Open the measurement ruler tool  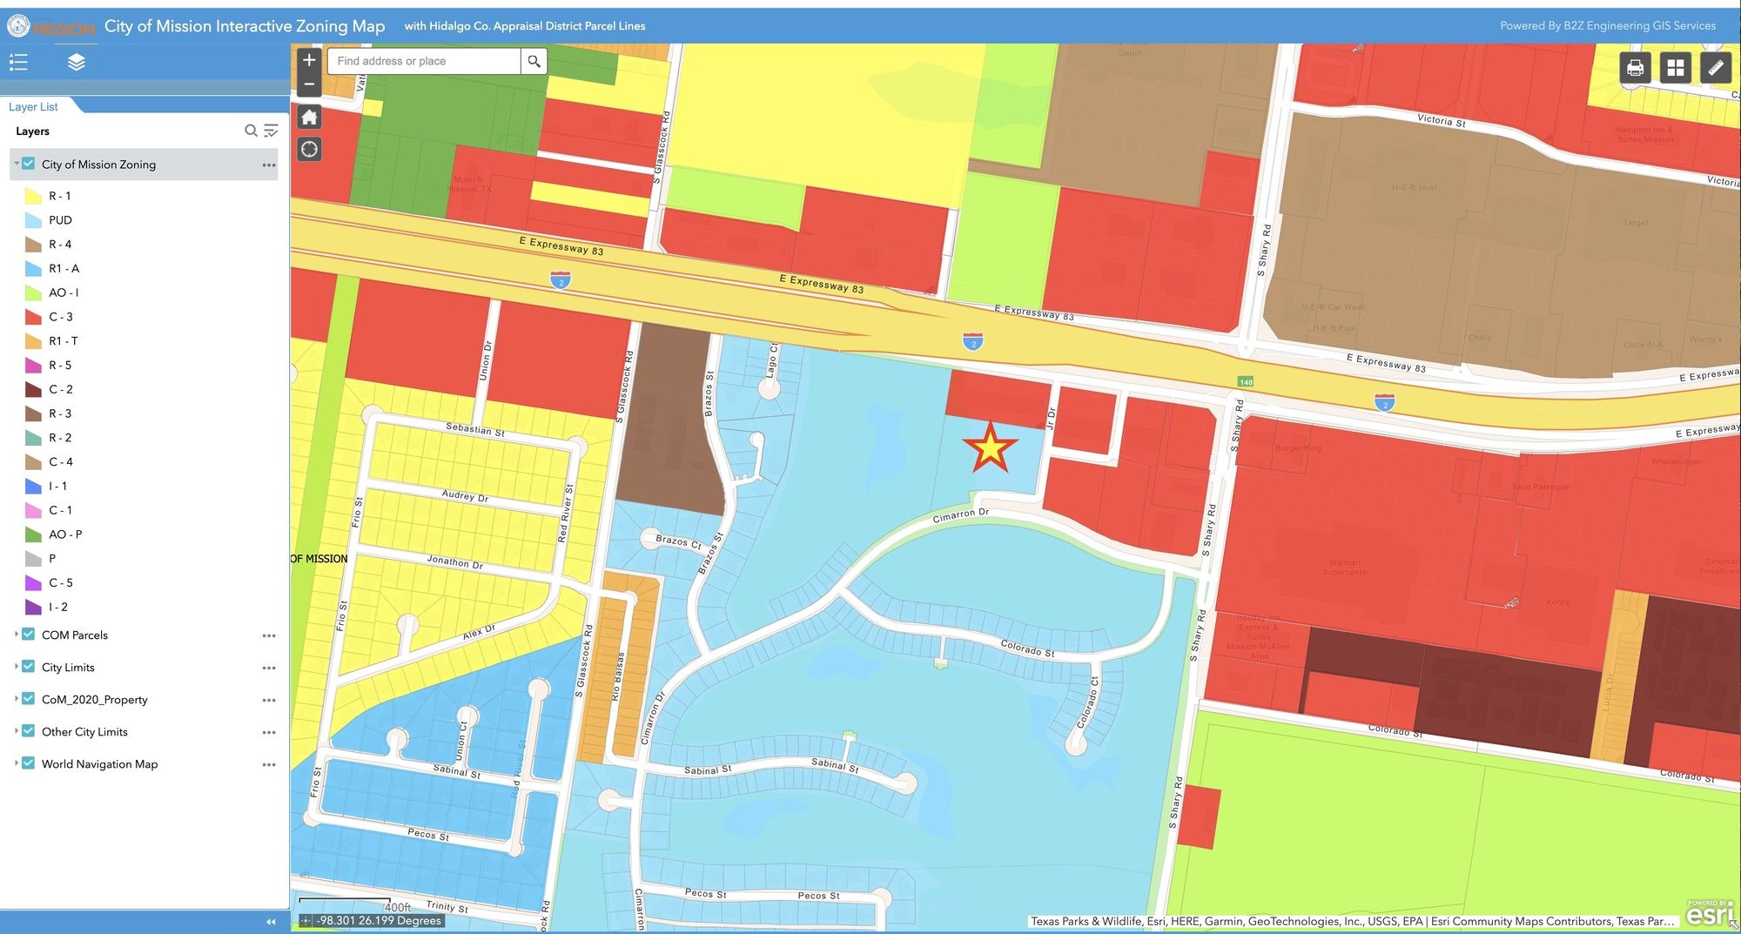[1715, 68]
